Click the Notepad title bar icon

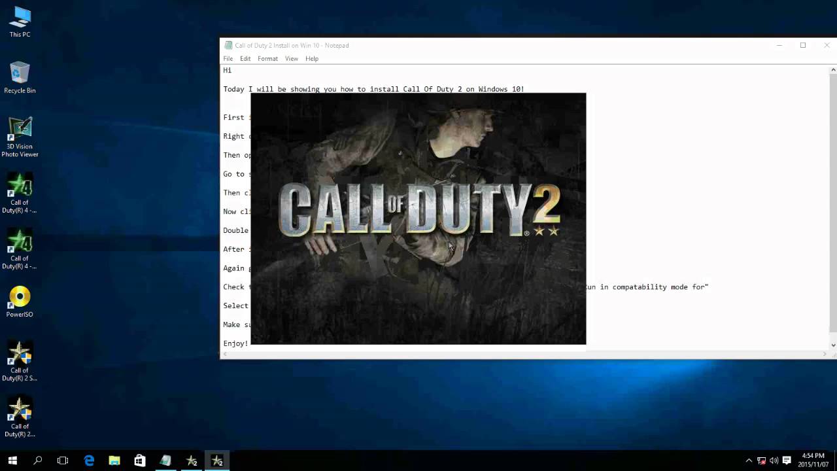(228, 45)
